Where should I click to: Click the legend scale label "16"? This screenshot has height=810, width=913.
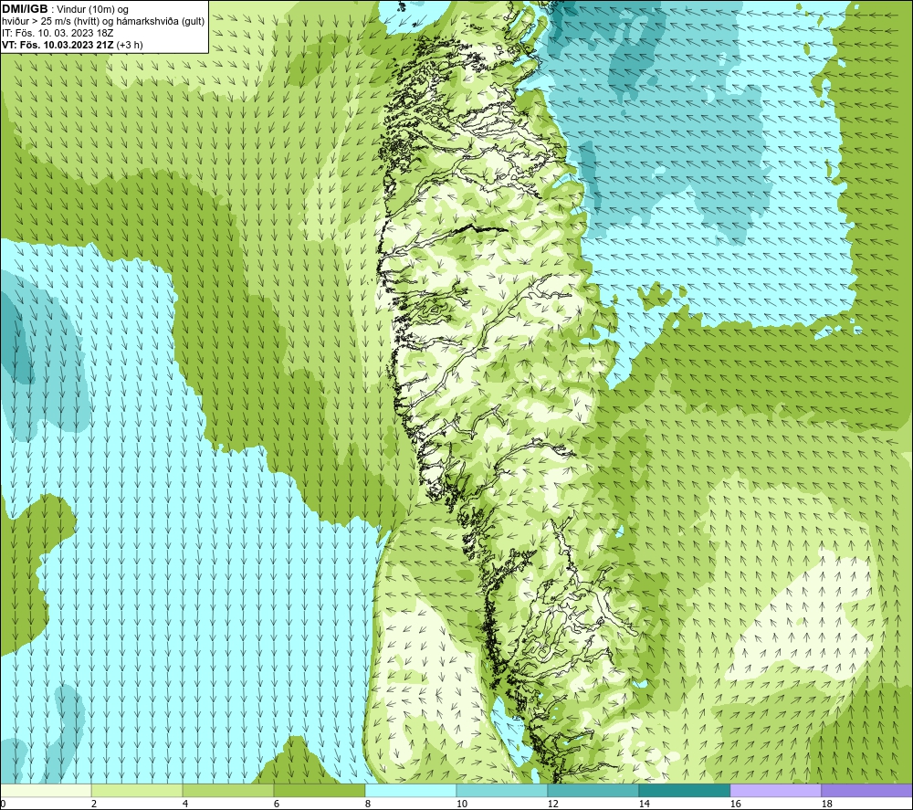[735, 804]
